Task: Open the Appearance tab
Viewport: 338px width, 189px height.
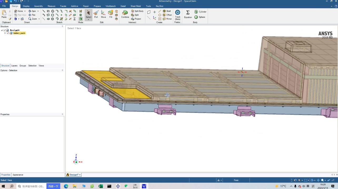Action: (18, 175)
